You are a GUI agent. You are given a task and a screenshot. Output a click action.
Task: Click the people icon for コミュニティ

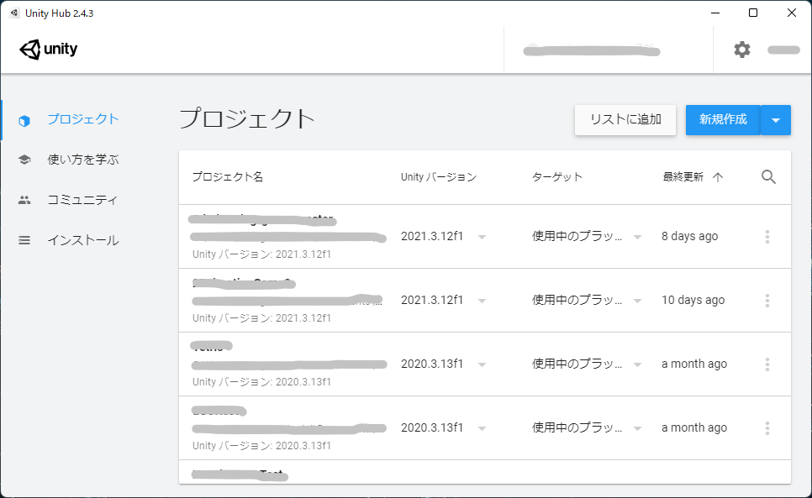pos(24,200)
